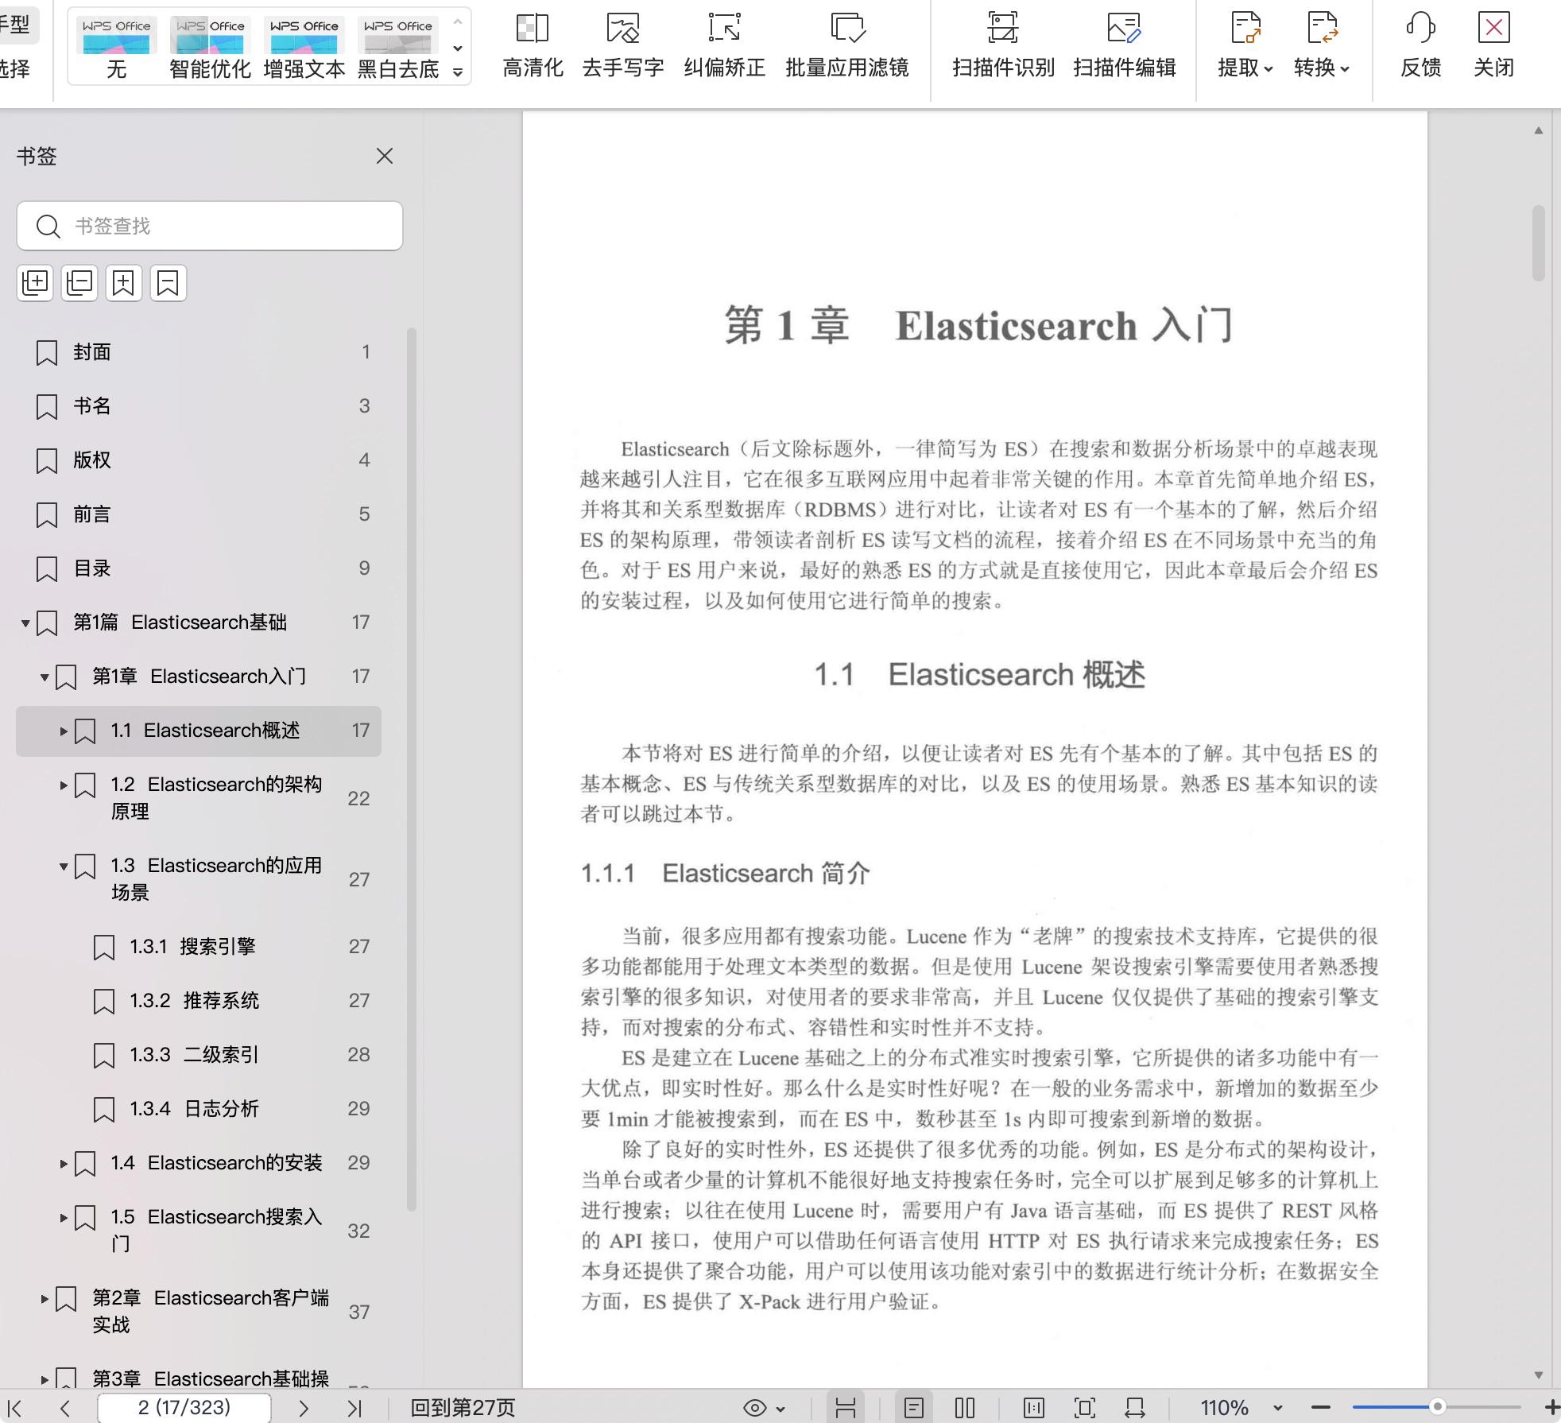1561x1423 pixels.
Task: Expand 1.1 Elasticsearch概述 bookmark
Action: pos(64,731)
